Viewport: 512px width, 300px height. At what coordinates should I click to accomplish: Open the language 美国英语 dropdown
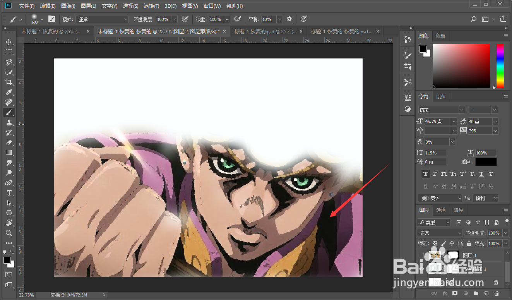click(x=440, y=198)
